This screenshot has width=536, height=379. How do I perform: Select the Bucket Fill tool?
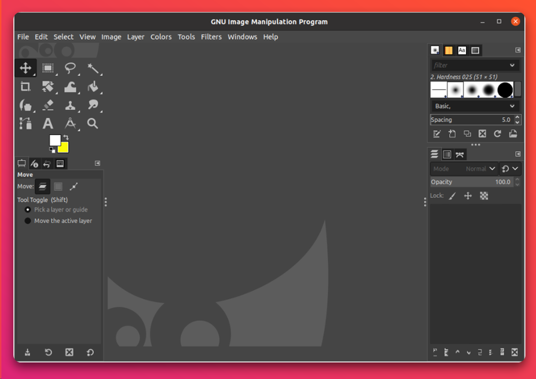93,87
